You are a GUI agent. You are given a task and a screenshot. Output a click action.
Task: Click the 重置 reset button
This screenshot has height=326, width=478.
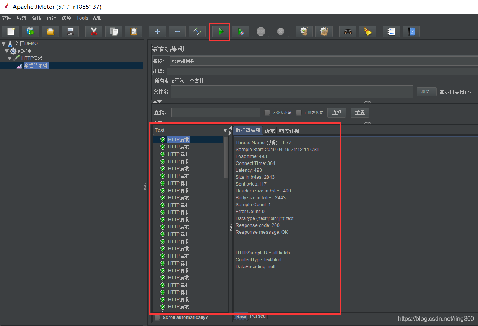(360, 112)
